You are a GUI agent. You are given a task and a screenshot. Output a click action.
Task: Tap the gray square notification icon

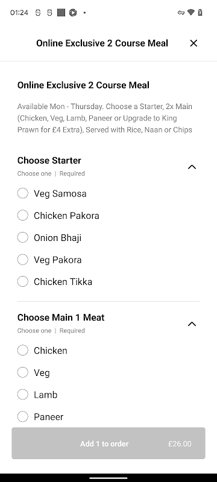click(61, 13)
